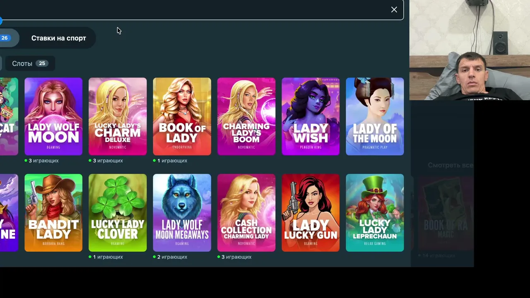Launch Charming Lady's Boom game
Viewport: 530px width, 298px height.
[x=246, y=116]
